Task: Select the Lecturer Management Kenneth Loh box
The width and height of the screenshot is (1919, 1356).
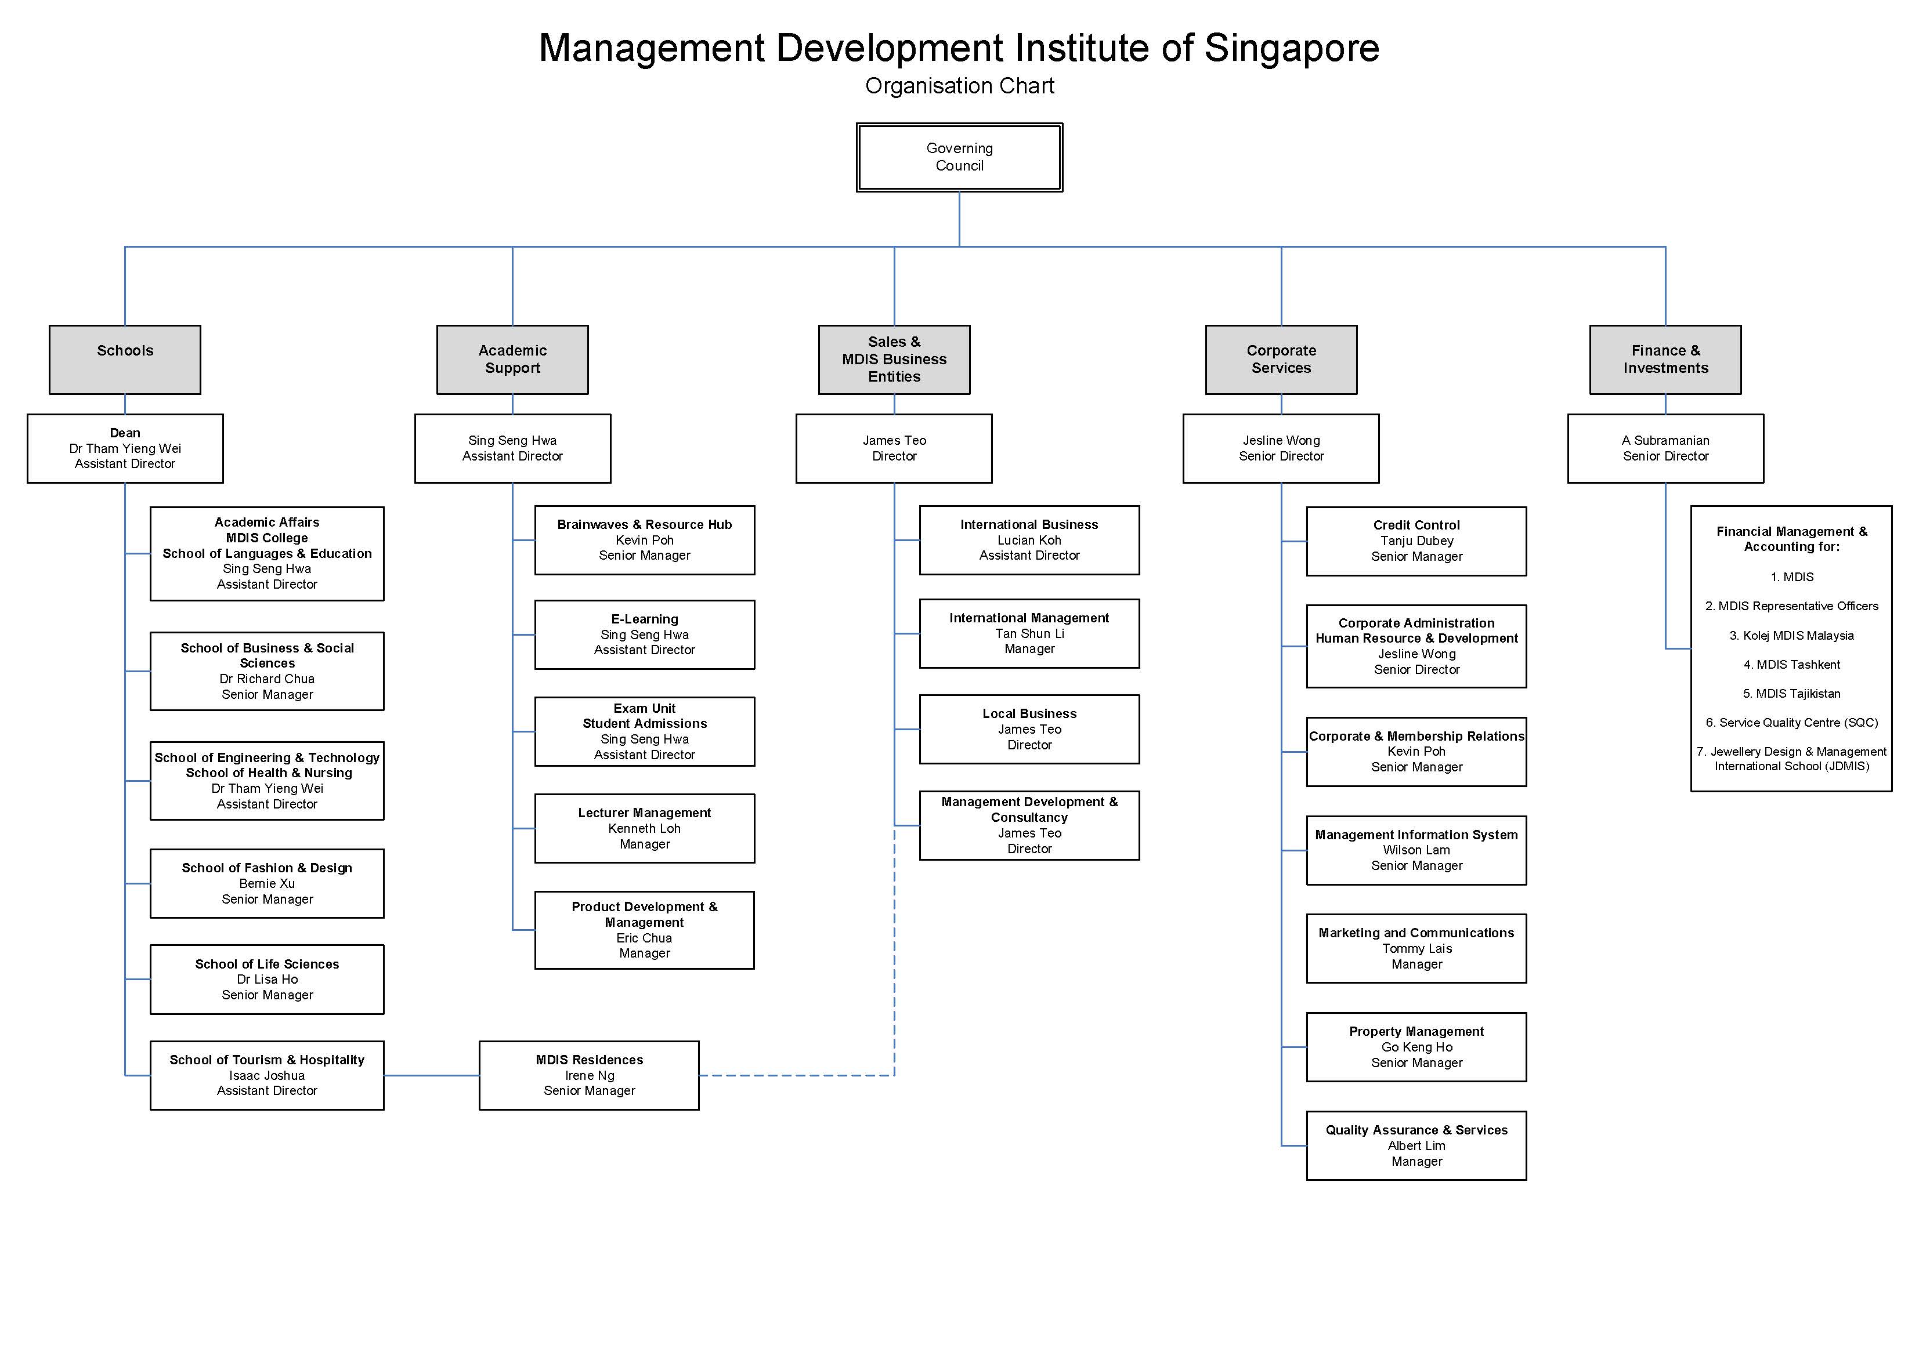Action: pyautogui.click(x=644, y=828)
